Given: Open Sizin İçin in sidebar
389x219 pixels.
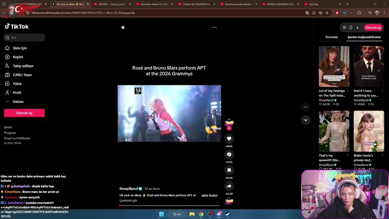Looking at the screenshot, I should (20, 48).
